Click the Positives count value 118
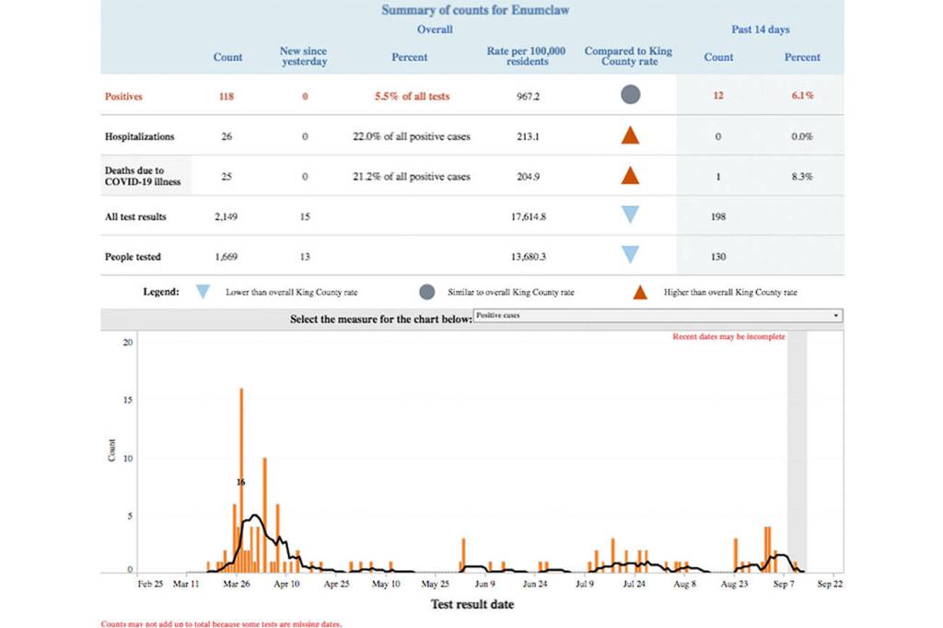This screenshot has height=628, width=943. 227,96
